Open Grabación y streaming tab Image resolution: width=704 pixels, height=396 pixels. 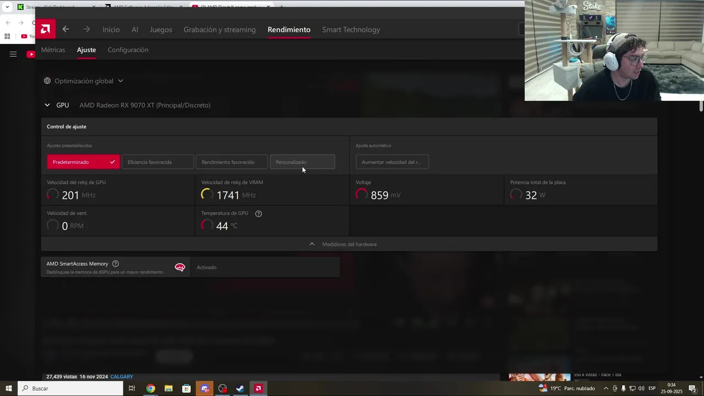click(x=219, y=30)
